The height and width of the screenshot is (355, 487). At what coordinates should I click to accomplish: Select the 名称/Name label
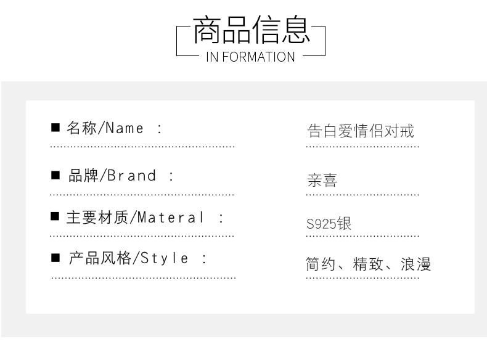105,128
